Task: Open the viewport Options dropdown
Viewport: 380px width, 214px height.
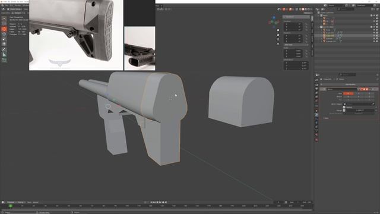Action: 308,13
